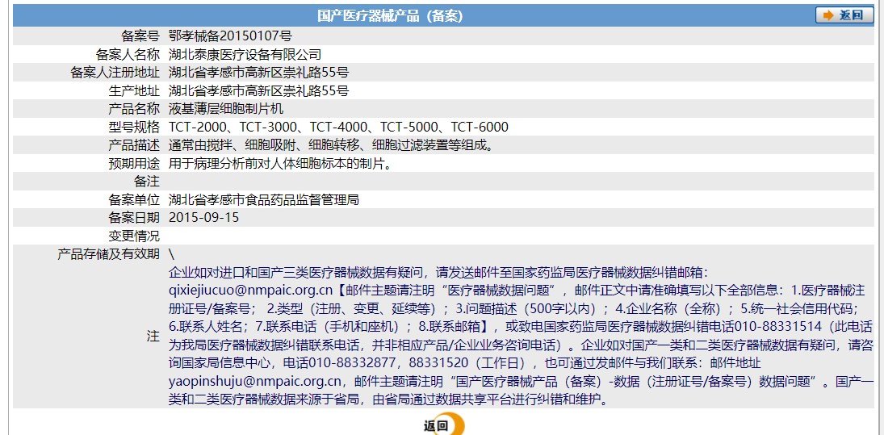The width and height of the screenshot is (884, 435).
Task: Select the company name 湖北泰康医疗设备有限公司
Action: point(245,55)
